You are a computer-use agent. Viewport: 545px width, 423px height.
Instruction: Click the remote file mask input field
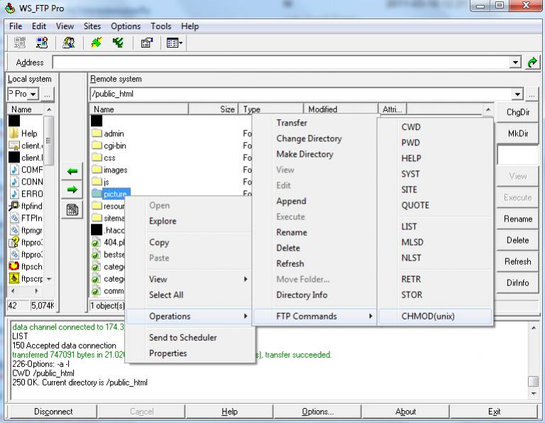click(x=517, y=155)
